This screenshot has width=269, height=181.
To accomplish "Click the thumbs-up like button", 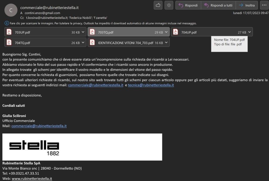I will 158,5.
